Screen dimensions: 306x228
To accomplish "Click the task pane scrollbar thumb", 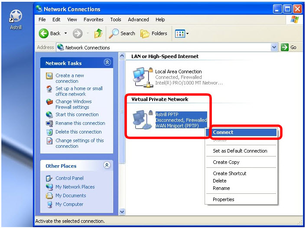I will point(122,112).
